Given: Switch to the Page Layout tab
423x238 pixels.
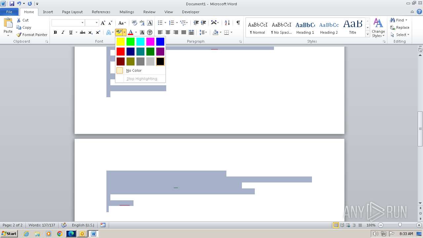Looking at the screenshot, I should pyautogui.click(x=72, y=12).
